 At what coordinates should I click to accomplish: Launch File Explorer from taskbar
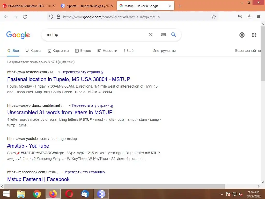(21, 194)
